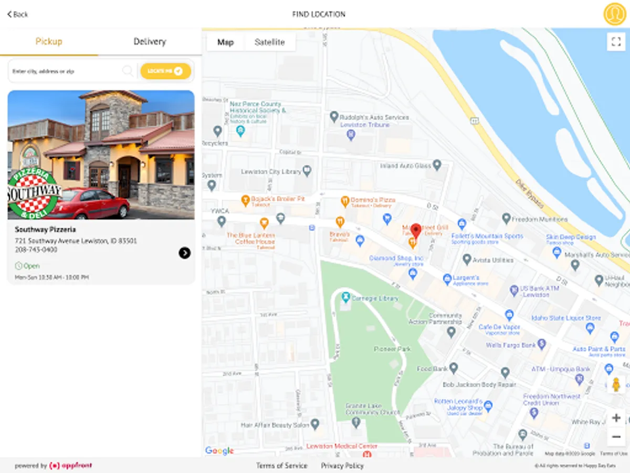Click the 721 Southway Avenue address text
This screenshot has width=630, height=473.
click(x=76, y=241)
